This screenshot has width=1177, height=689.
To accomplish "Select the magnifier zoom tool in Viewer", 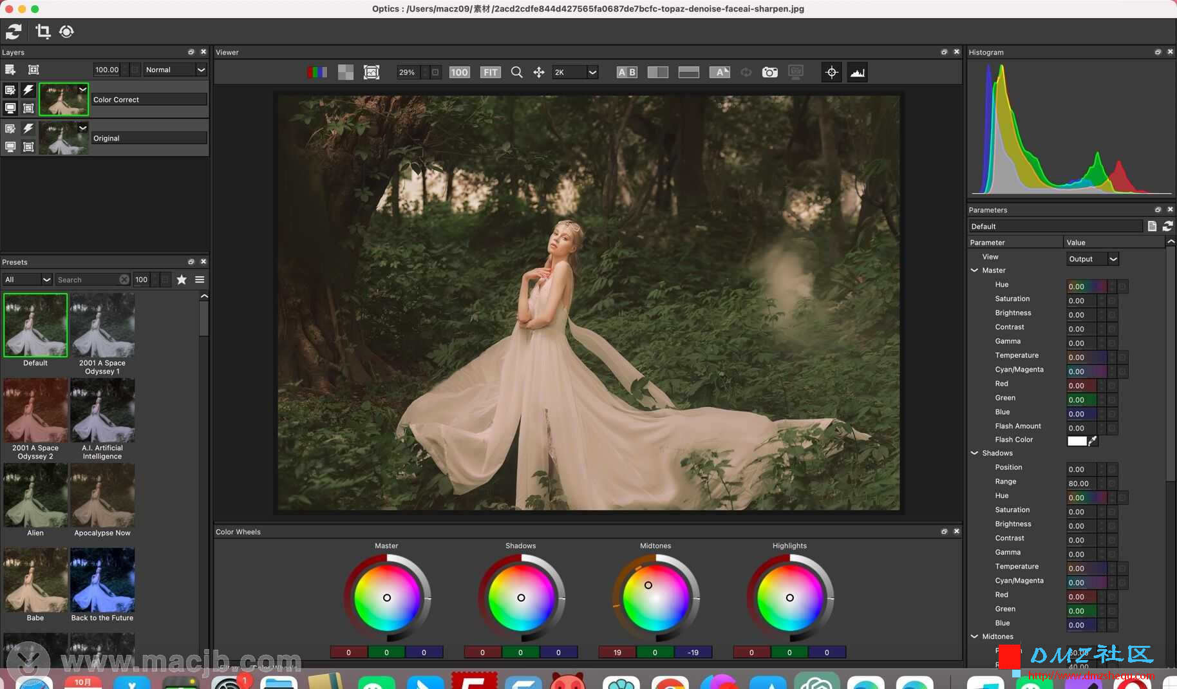I will pos(516,72).
